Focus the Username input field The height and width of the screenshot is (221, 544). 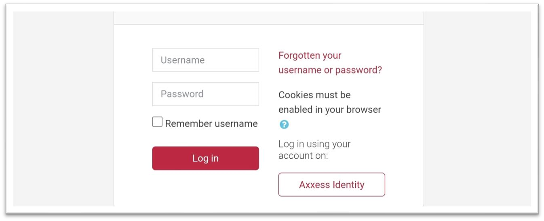coord(205,60)
